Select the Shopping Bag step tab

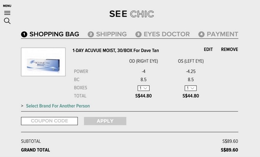(54, 34)
